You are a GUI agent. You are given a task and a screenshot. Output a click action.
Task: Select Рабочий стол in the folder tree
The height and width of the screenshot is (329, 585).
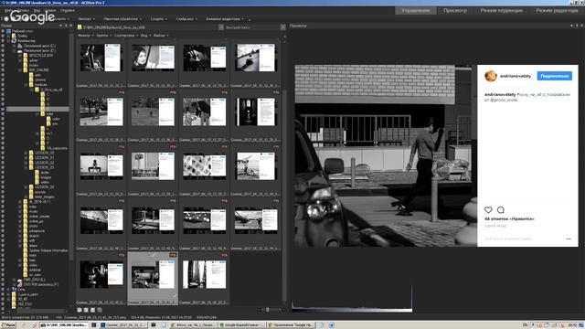(x=22, y=31)
